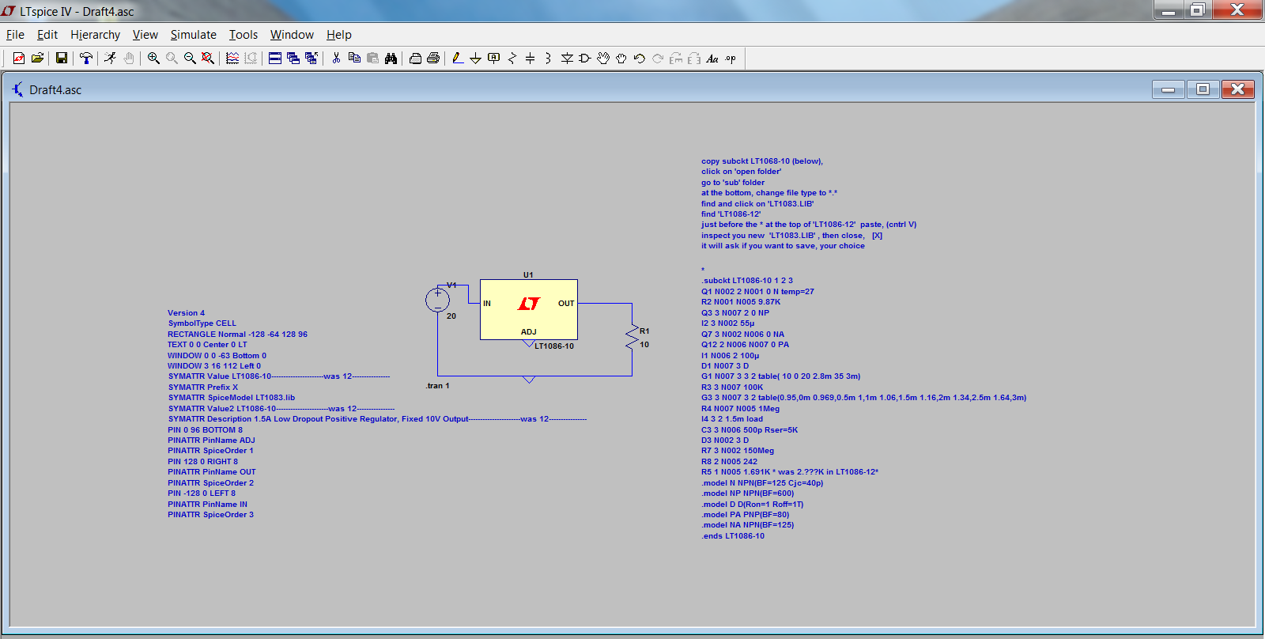Image resolution: width=1265 pixels, height=639 pixels.
Task: Close the Draft4.asc child window
Action: (1238, 89)
